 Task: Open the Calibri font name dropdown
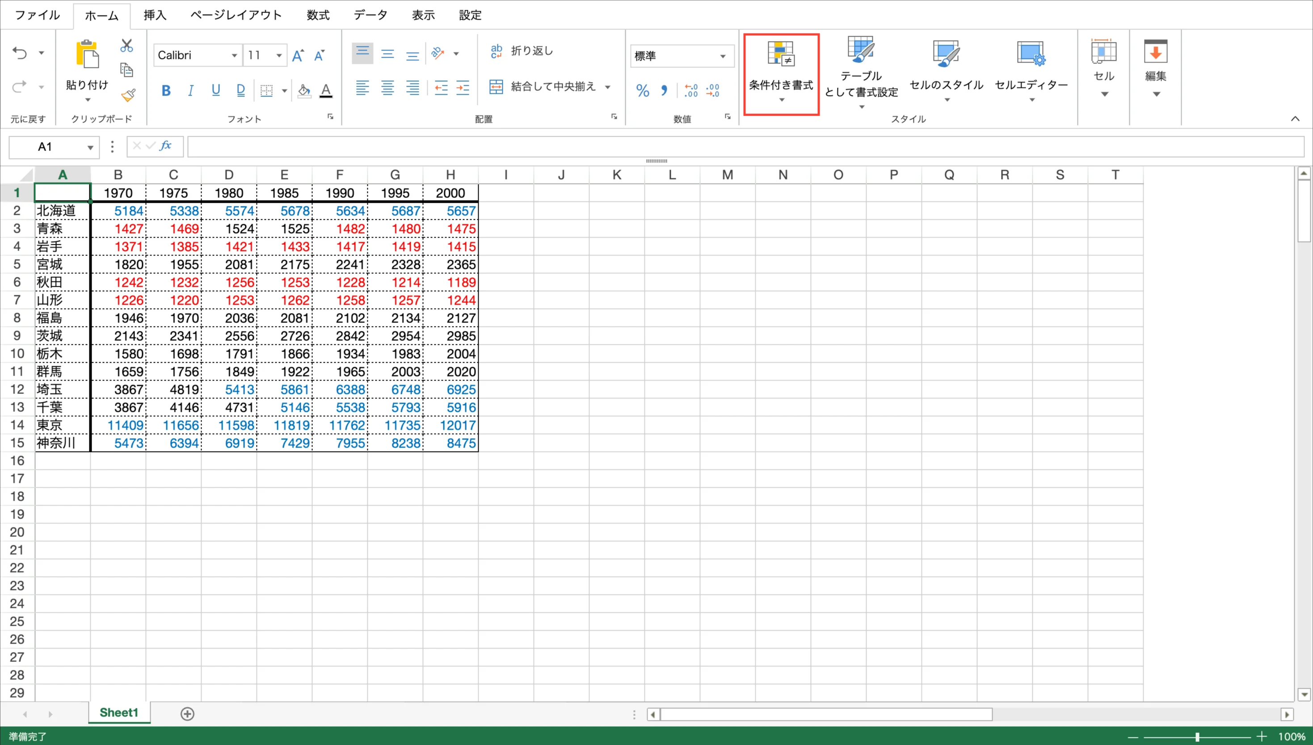pos(234,55)
